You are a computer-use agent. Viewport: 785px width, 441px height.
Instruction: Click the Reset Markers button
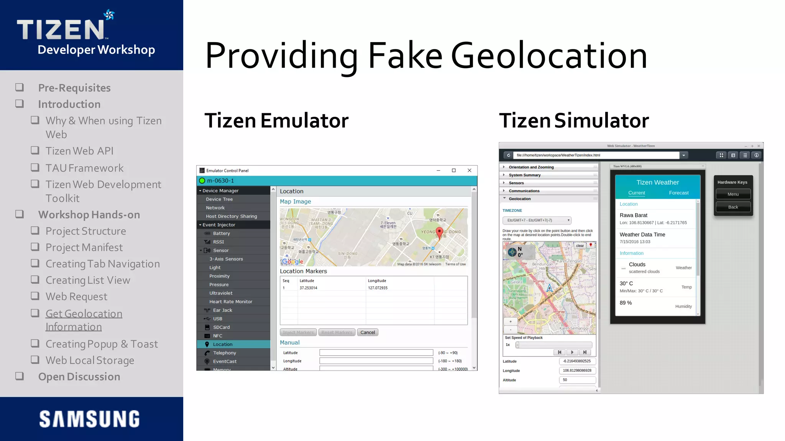[x=337, y=332]
